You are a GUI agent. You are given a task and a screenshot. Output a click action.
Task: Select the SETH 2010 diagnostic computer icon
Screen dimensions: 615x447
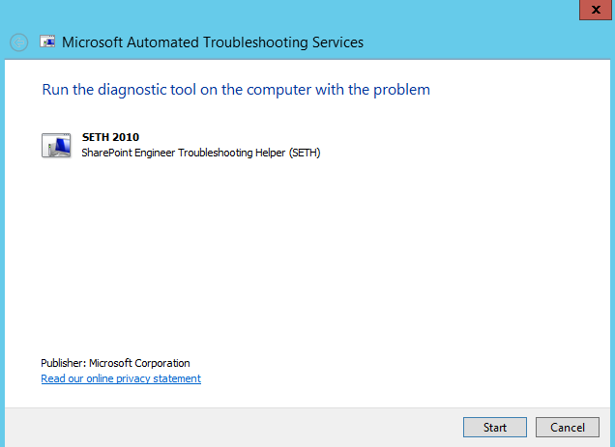tap(56, 146)
